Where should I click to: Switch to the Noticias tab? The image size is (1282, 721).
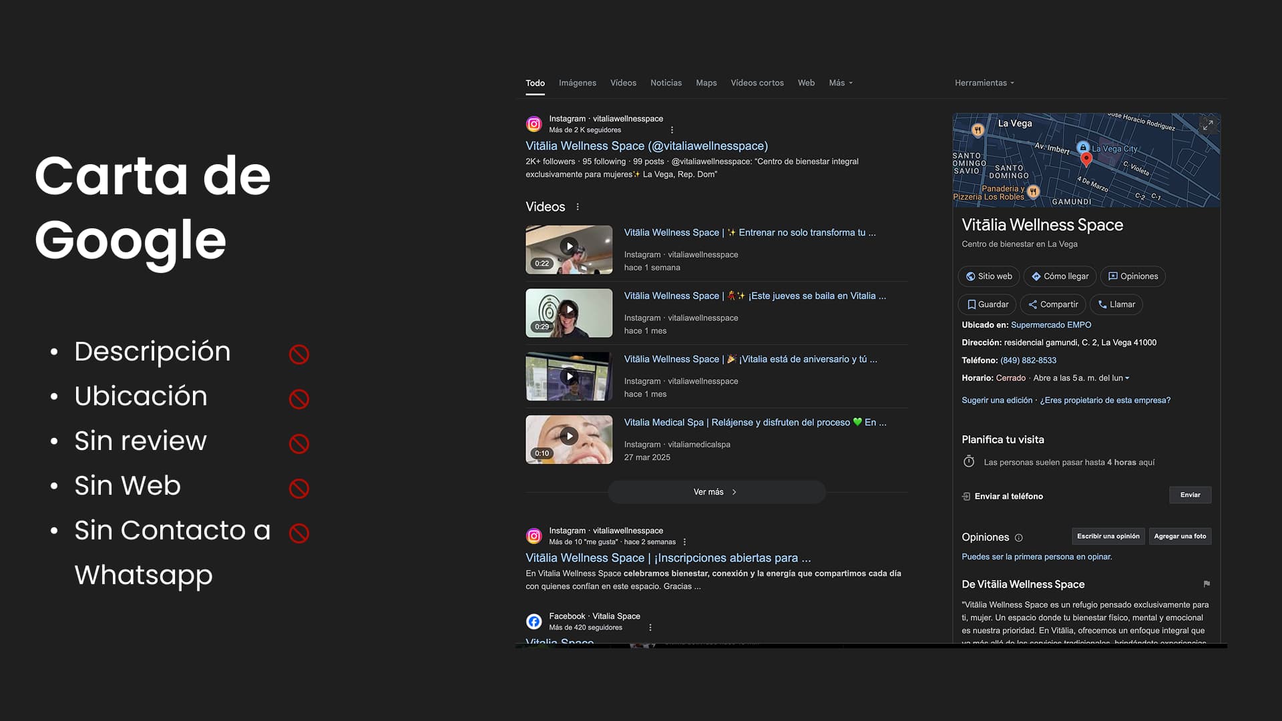[x=666, y=83]
